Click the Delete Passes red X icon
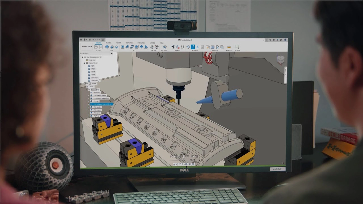This screenshot has height=204, width=363. click(178, 47)
